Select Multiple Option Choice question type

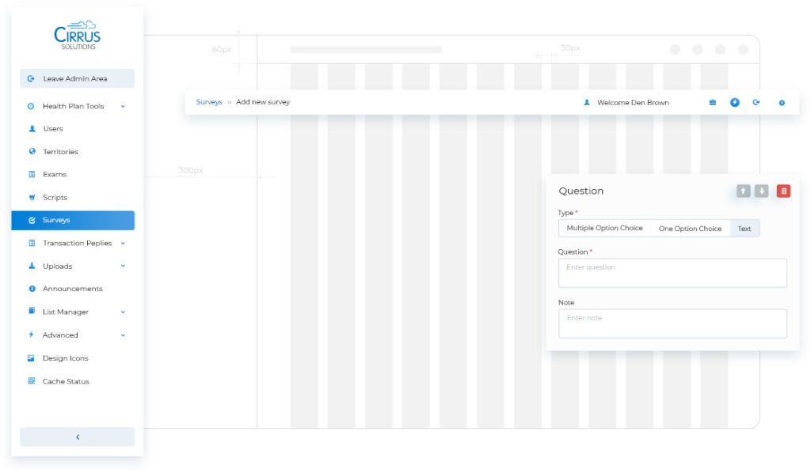coord(604,229)
